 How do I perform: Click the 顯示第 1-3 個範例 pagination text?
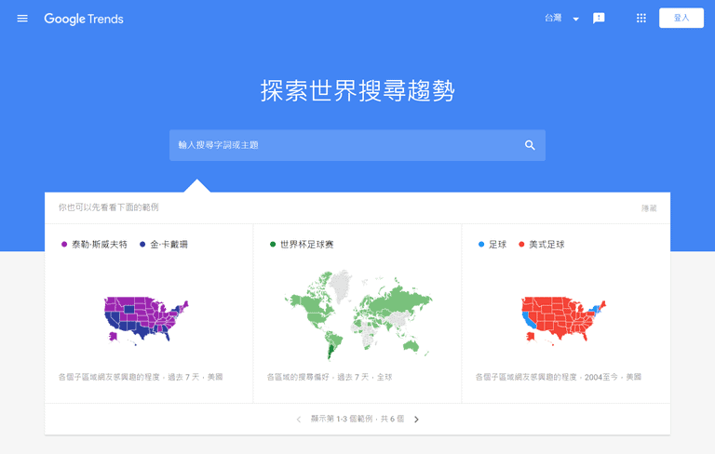point(357,419)
